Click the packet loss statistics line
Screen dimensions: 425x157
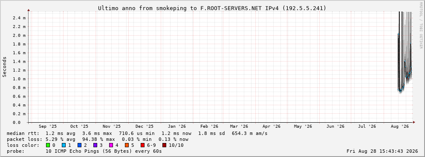pyautogui.click(x=97, y=140)
